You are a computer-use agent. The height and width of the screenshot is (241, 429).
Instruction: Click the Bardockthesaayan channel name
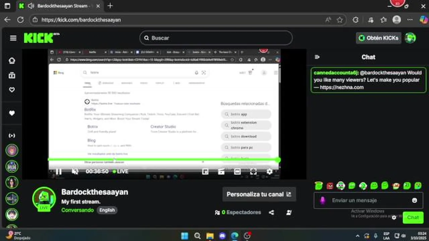pyautogui.click(x=95, y=192)
